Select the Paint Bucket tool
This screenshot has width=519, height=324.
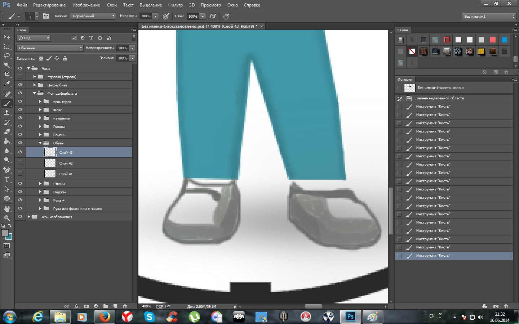[7, 141]
